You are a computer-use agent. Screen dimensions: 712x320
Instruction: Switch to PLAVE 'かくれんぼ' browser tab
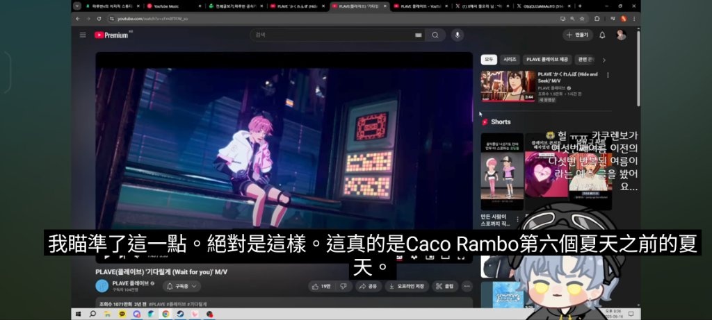point(296,6)
